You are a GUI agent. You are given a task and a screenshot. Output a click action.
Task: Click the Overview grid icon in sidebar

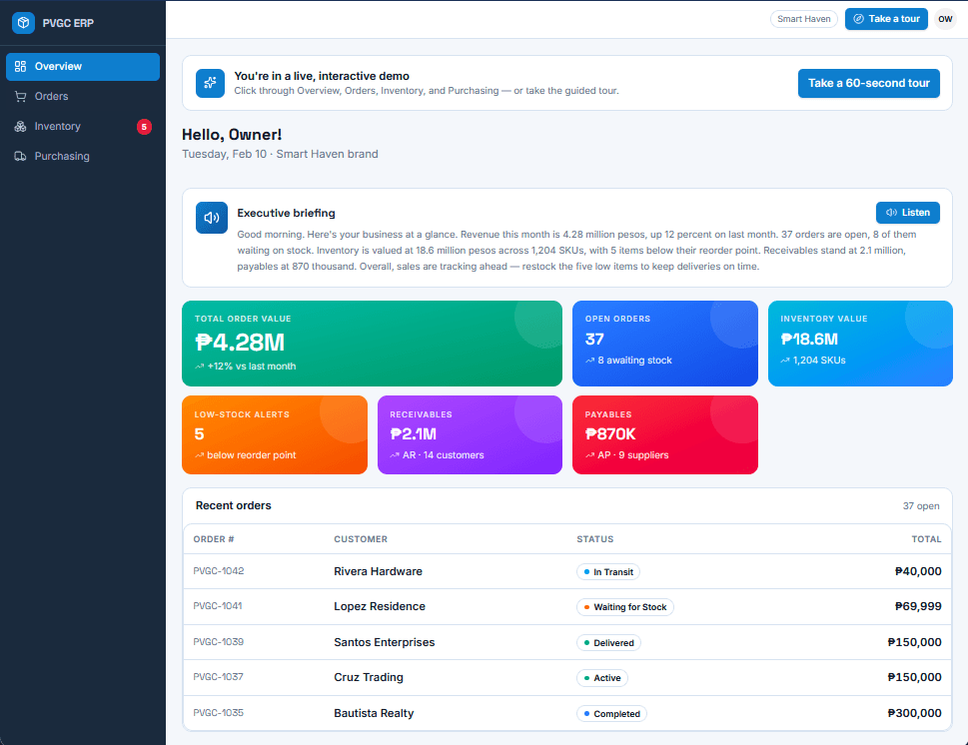[20, 66]
